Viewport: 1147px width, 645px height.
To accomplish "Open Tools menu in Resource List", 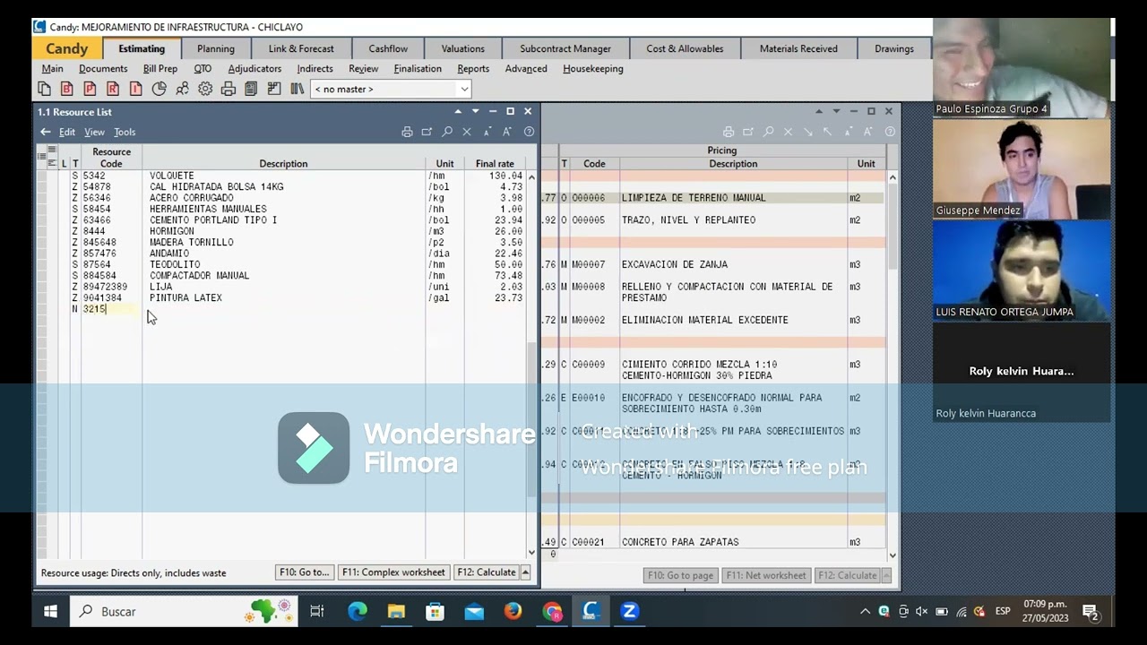I will coord(125,132).
